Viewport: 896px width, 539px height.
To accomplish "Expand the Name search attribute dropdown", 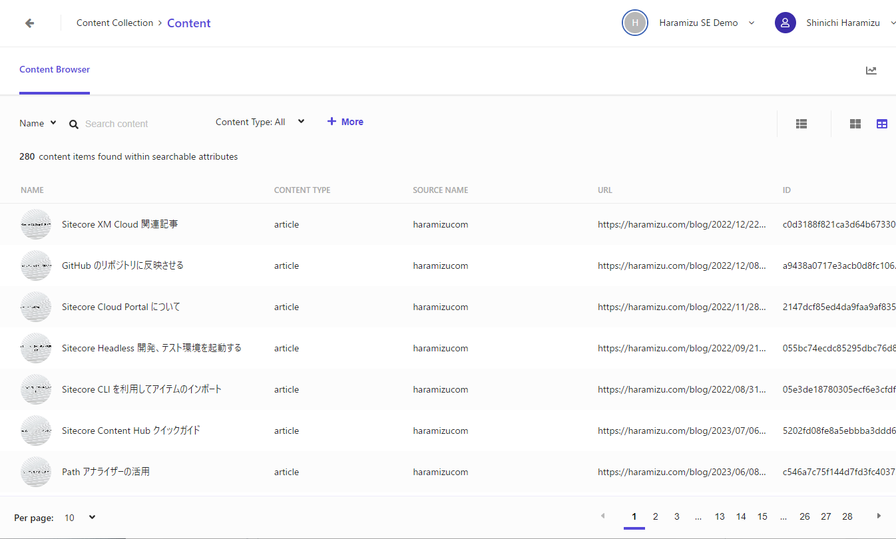I will click(38, 123).
